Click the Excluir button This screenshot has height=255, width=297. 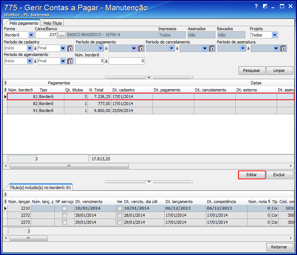(x=279, y=175)
